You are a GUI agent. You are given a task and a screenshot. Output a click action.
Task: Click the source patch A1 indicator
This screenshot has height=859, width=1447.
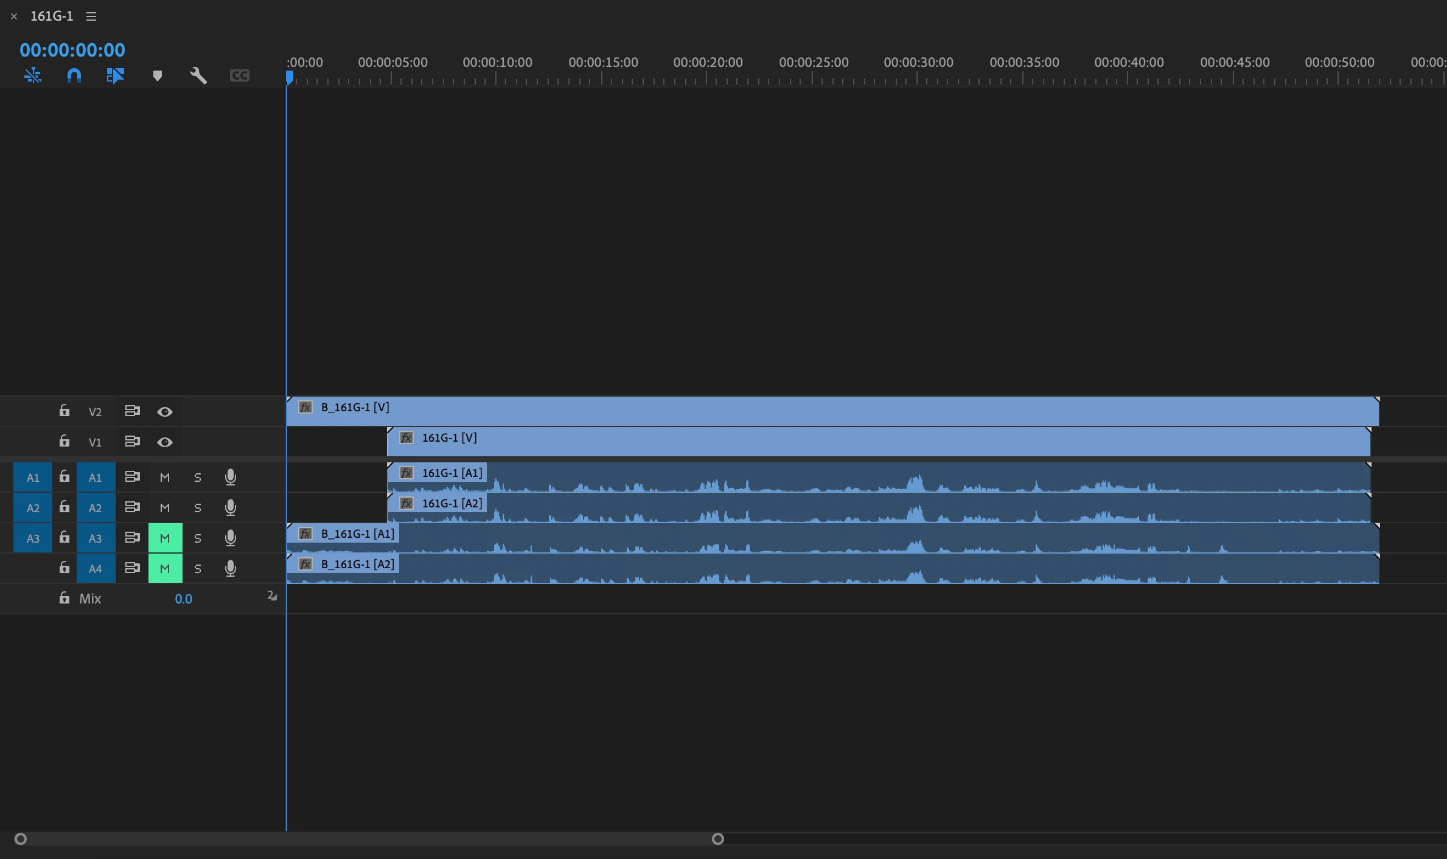click(x=33, y=478)
